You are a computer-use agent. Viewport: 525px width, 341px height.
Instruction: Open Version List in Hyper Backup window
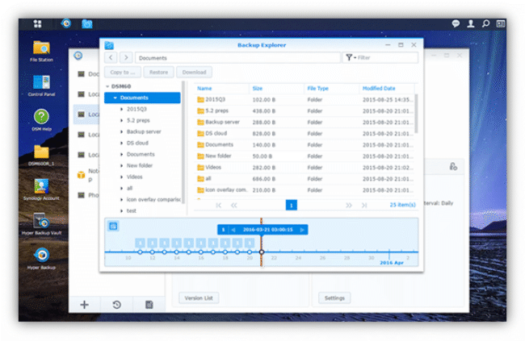pos(199,298)
